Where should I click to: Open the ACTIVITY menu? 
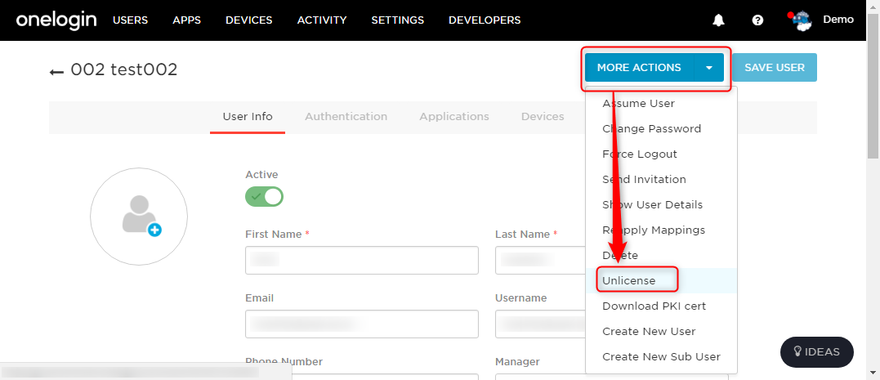[x=322, y=20]
